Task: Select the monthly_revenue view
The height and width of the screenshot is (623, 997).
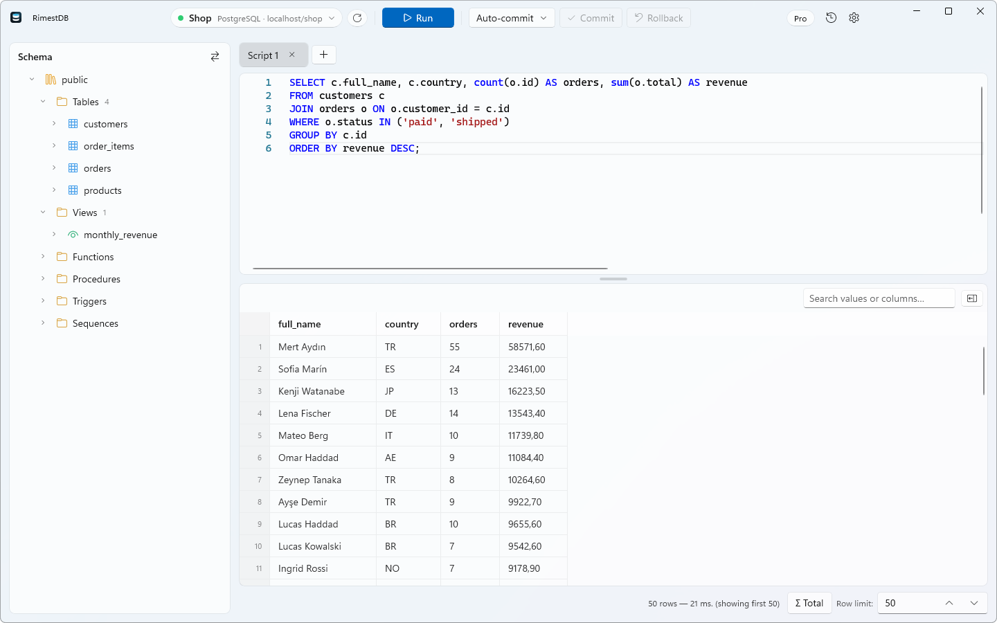Action: point(120,235)
